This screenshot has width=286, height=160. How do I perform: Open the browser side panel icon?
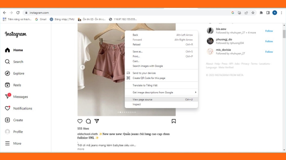point(268,13)
